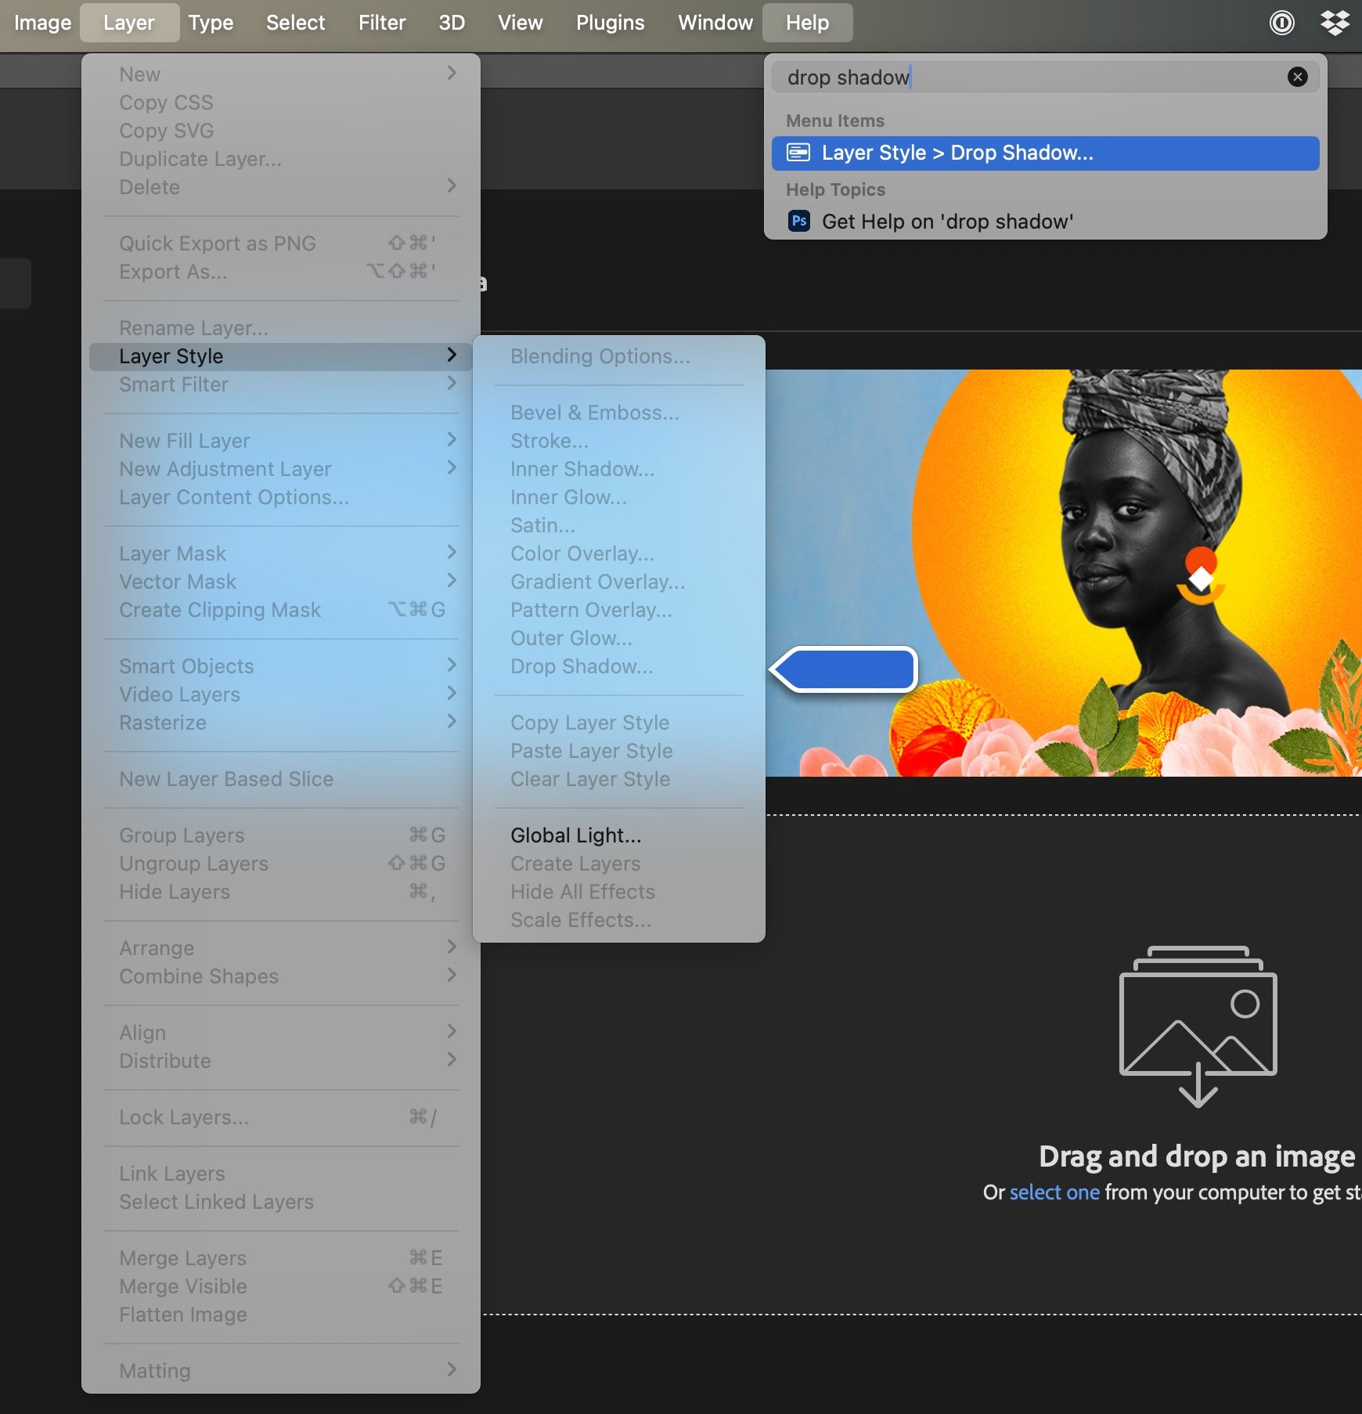Open the Filter menu
This screenshot has width=1362, height=1414.
[x=382, y=23]
